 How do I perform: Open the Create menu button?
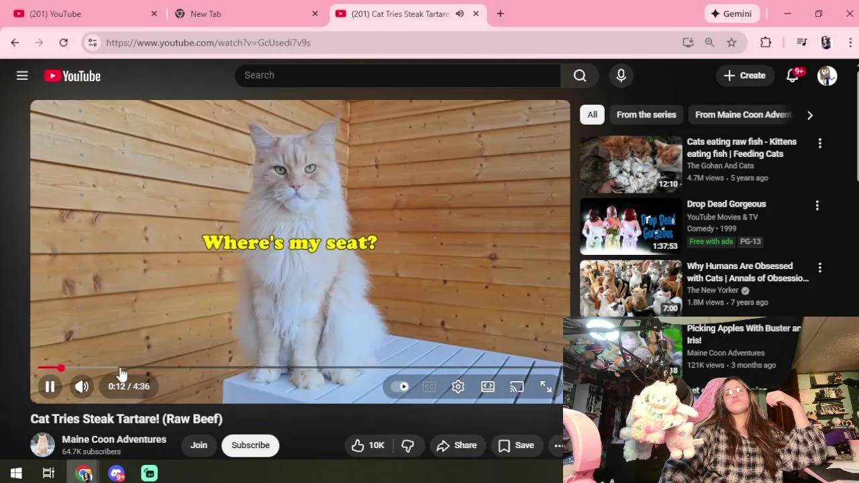pyautogui.click(x=744, y=76)
